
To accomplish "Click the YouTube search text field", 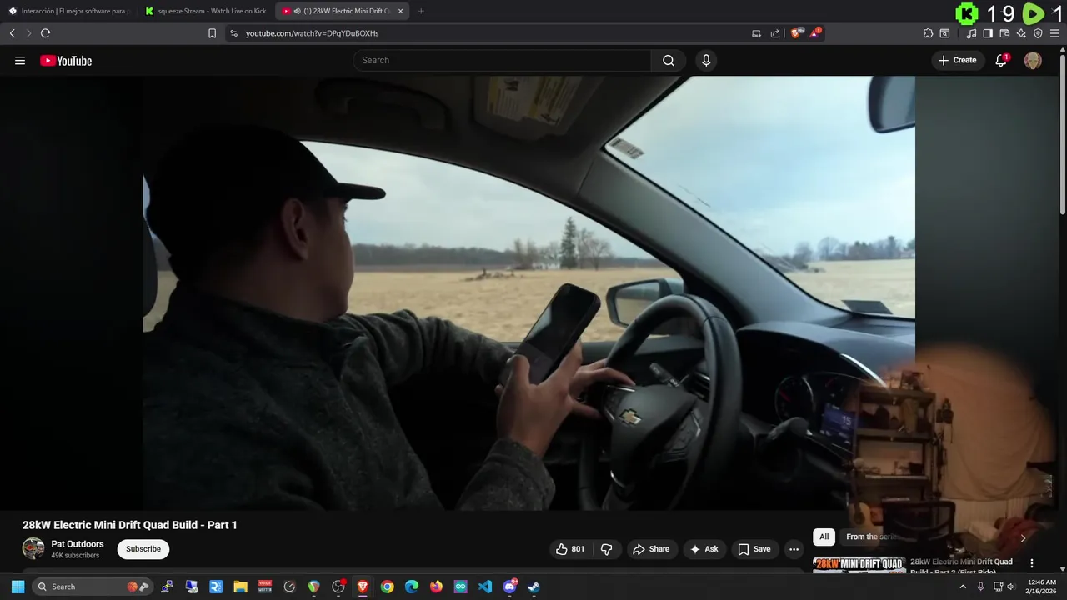I will point(503,60).
